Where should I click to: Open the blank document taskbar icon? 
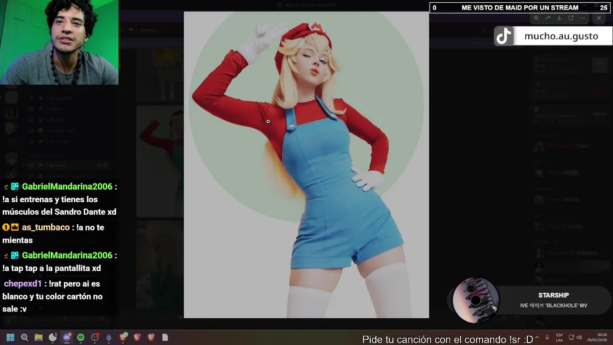tap(165, 337)
